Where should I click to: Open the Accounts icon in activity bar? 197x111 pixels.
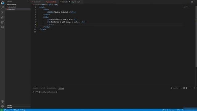pos(2,101)
